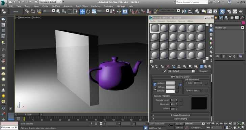Select the Scale tool in main toolbar
246x130 pixels.
(94, 11)
